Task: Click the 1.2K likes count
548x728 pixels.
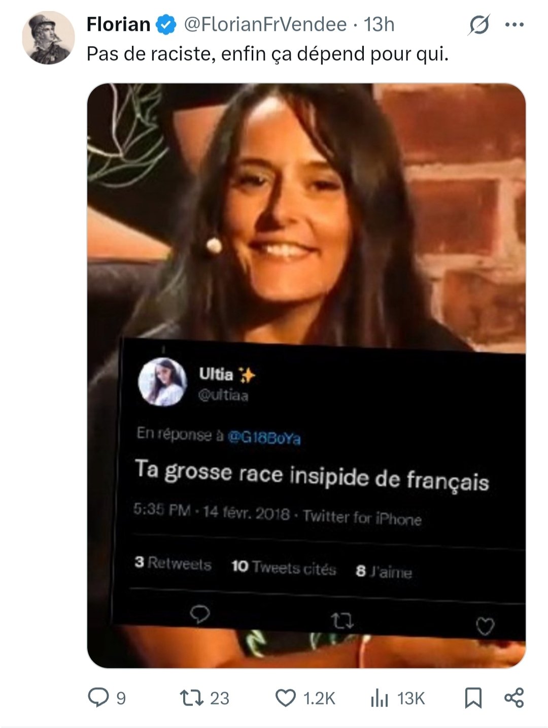Action: tap(319, 699)
